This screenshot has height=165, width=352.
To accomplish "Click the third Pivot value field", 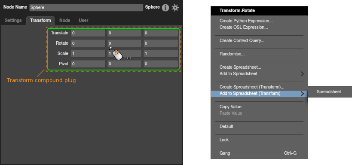I will point(161,64).
